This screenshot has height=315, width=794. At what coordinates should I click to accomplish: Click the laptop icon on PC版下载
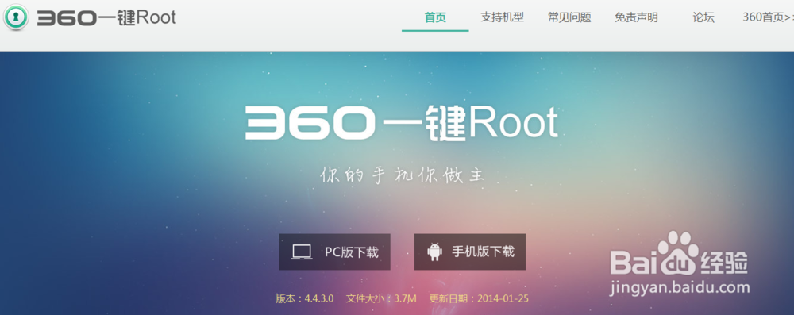[302, 252]
